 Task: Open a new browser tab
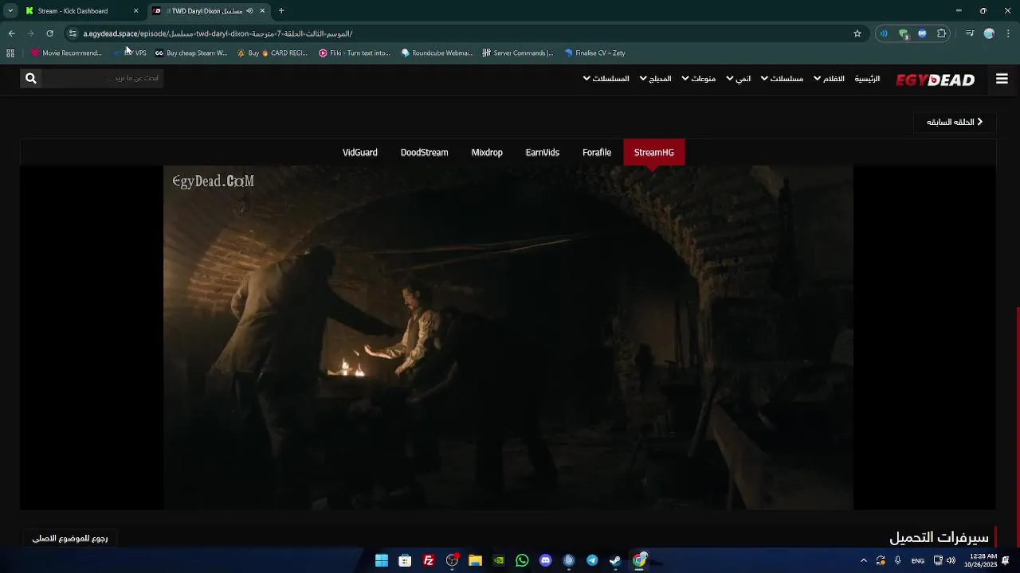tap(281, 11)
